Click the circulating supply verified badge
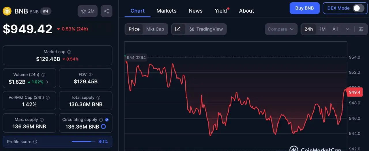369x151 pixels. click(107, 120)
